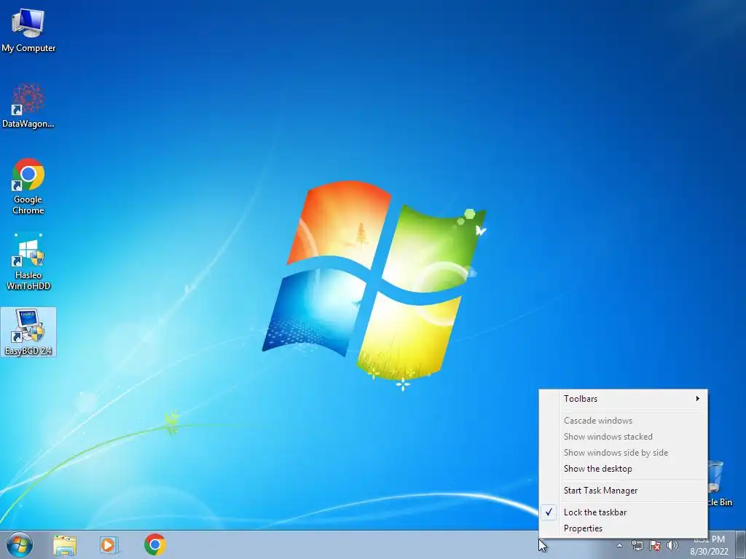The height and width of the screenshot is (559, 746).
Task: Expand the Toolbars submenu
Action: (x=624, y=399)
